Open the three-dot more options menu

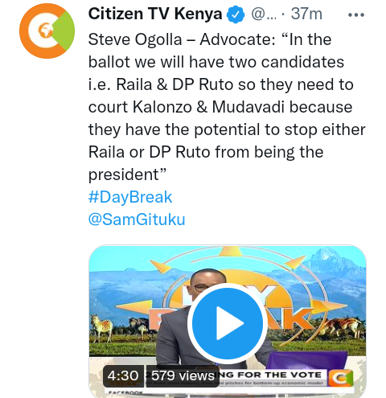[356, 15]
